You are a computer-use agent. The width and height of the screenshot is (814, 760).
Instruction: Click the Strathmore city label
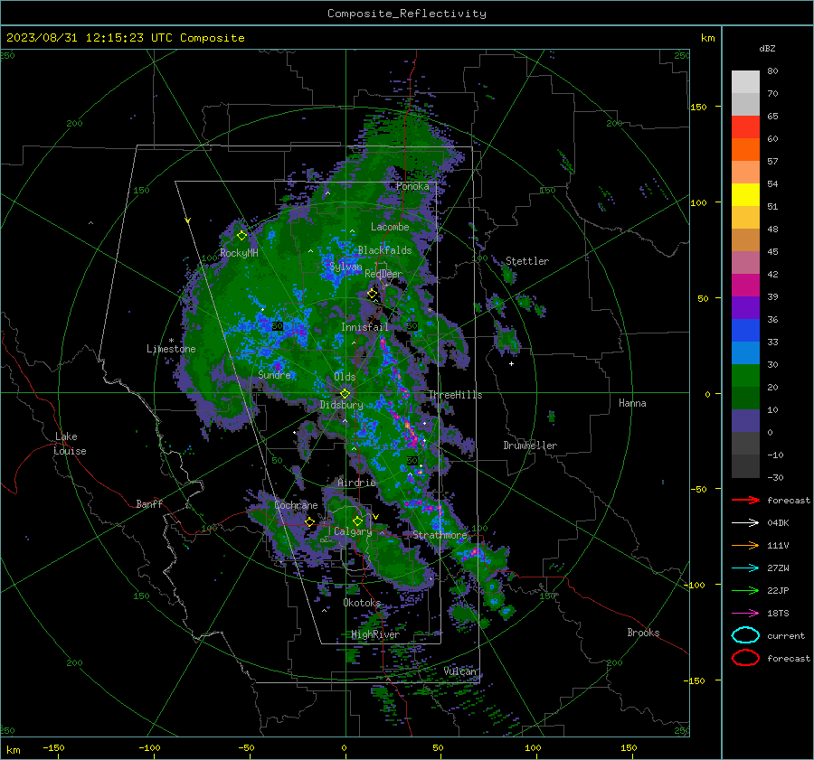(440, 535)
